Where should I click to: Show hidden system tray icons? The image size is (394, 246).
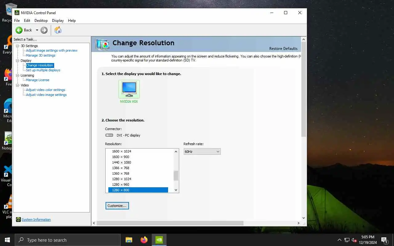(x=340, y=240)
